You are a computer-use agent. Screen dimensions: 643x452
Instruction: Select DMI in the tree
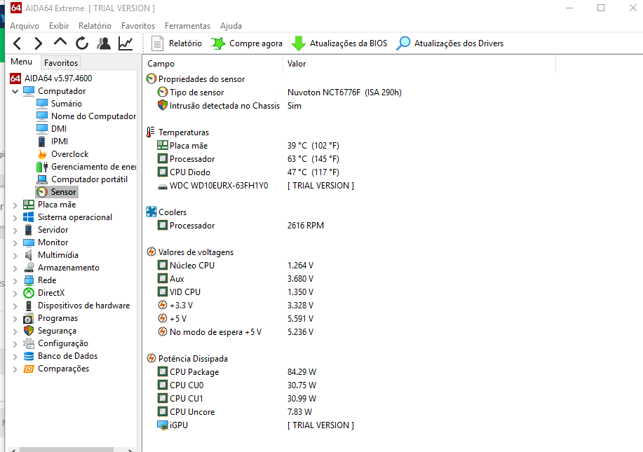pos(59,129)
